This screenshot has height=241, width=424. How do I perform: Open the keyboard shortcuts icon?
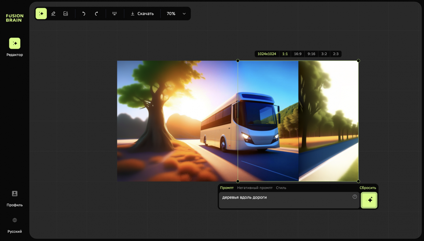[114, 14]
